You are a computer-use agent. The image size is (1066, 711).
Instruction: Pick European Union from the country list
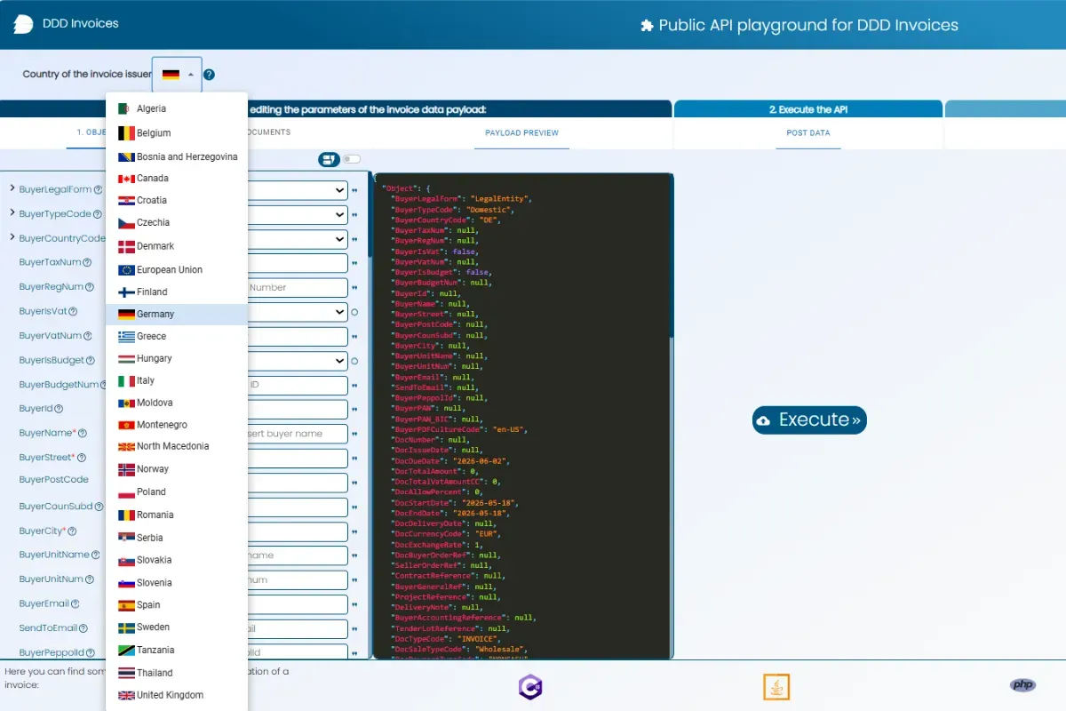coord(177,269)
